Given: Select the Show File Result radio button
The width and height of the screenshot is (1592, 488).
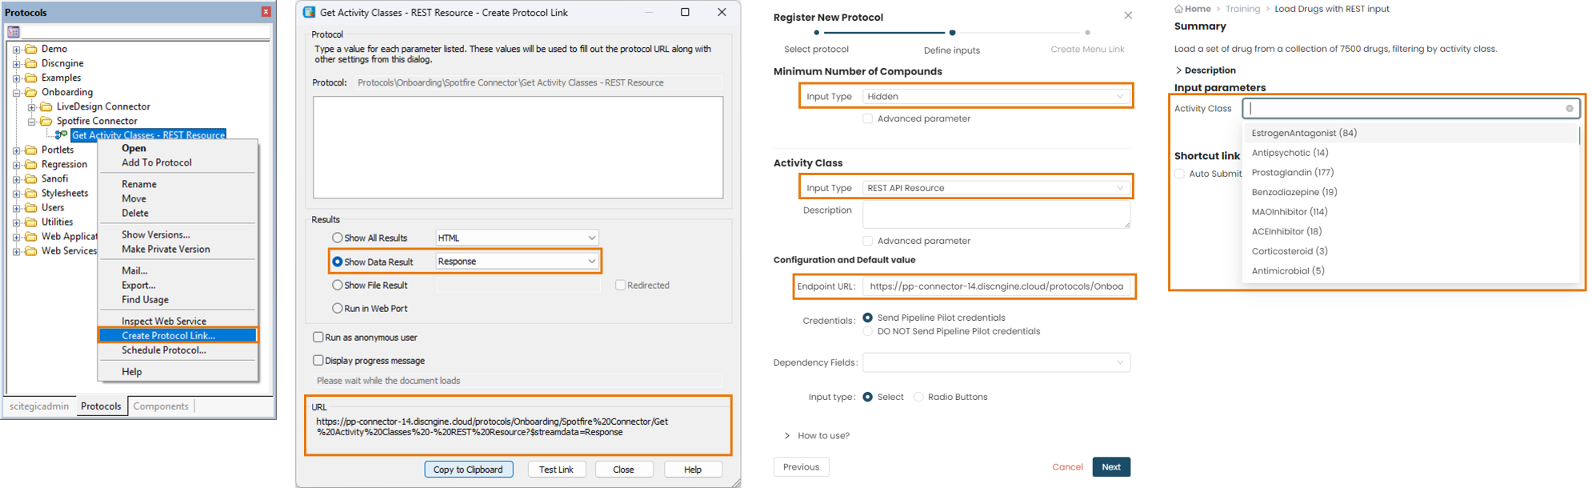Looking at the screenshot, I should coord(338,285).
